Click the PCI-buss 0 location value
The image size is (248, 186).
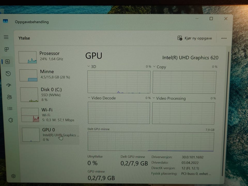[196, 174]
